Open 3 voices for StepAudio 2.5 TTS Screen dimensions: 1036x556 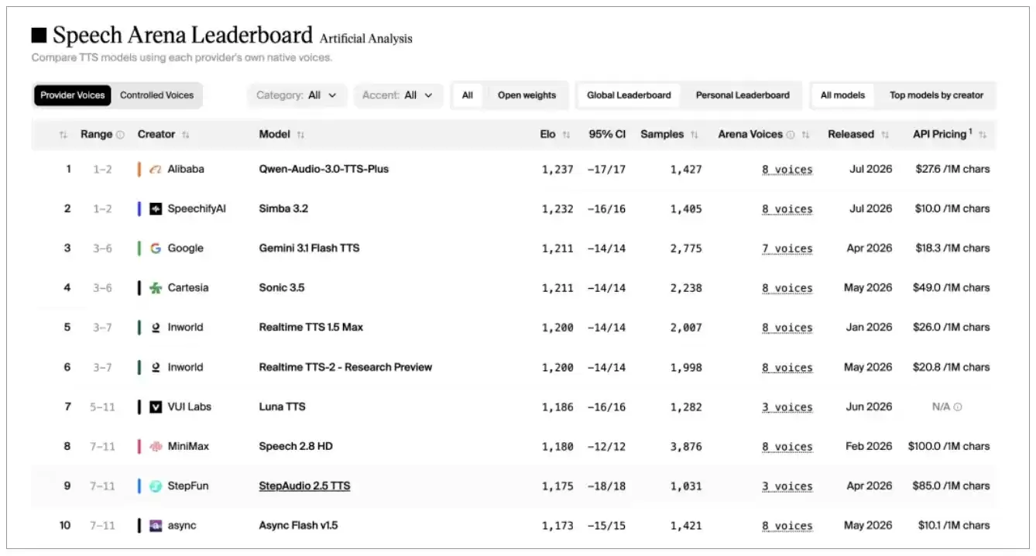point(787,486)
